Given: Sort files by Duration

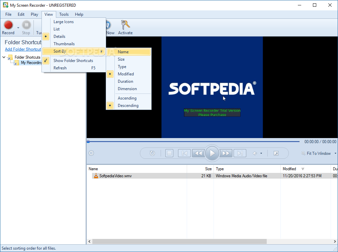Looking at the screenshot, I should 129,81.
